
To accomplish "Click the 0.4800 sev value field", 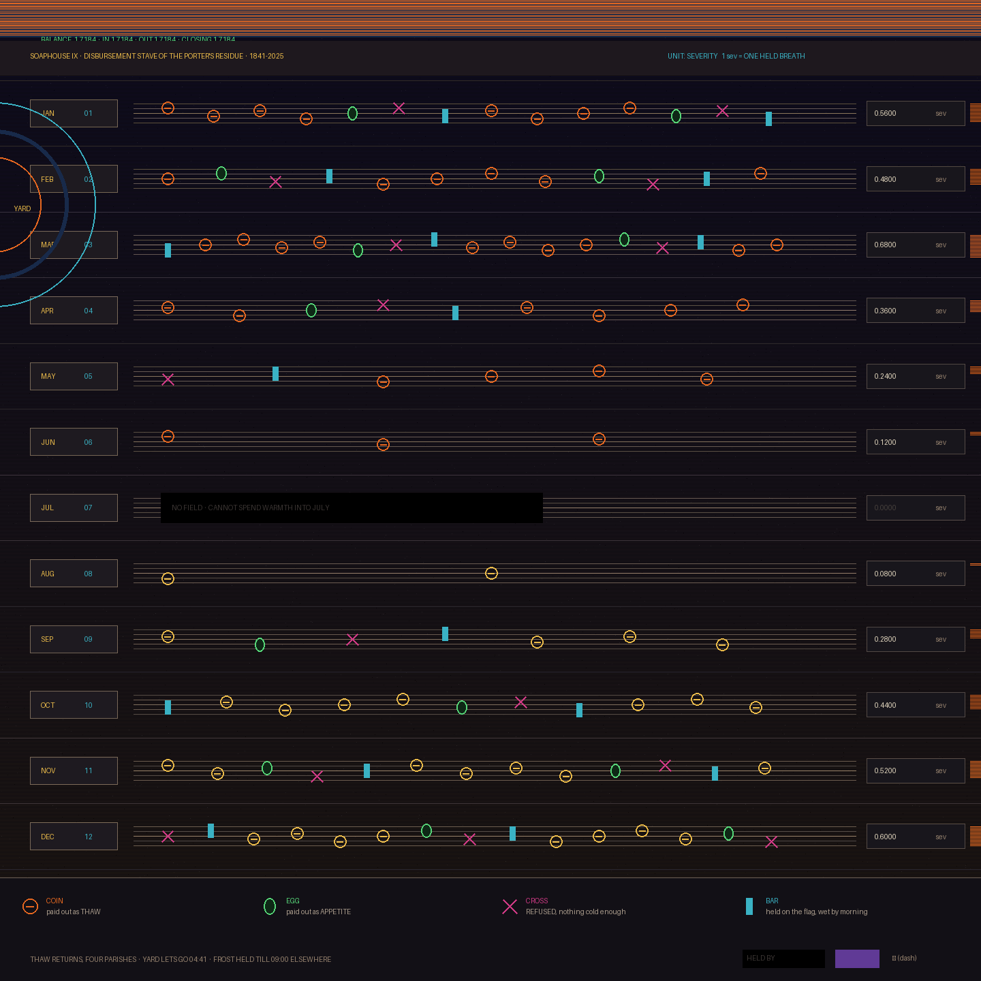I will click(x=916, y=179).
